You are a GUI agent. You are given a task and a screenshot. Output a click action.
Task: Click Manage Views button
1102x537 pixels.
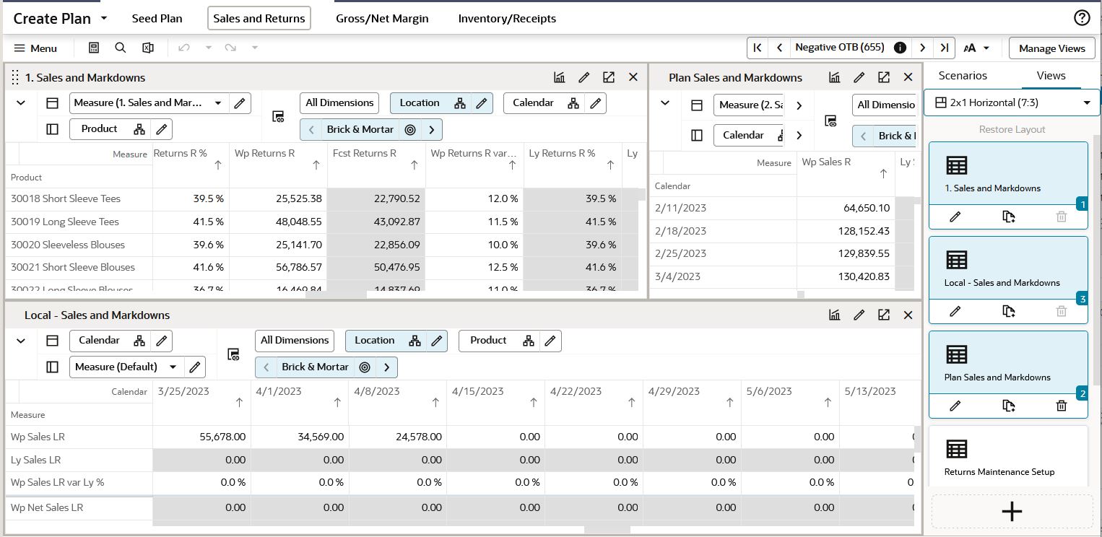tap(1051, 48)
